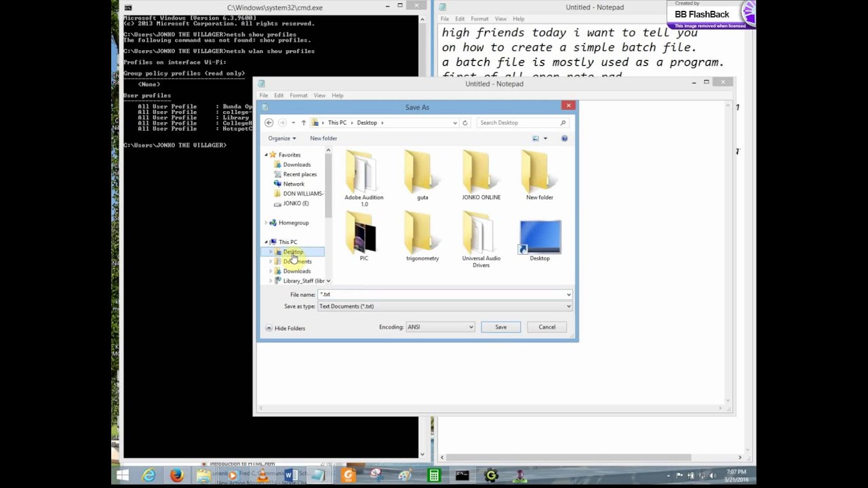868x488 pixels.
Task: Collapse the Favorites tree group
Action: pos(266,155)
